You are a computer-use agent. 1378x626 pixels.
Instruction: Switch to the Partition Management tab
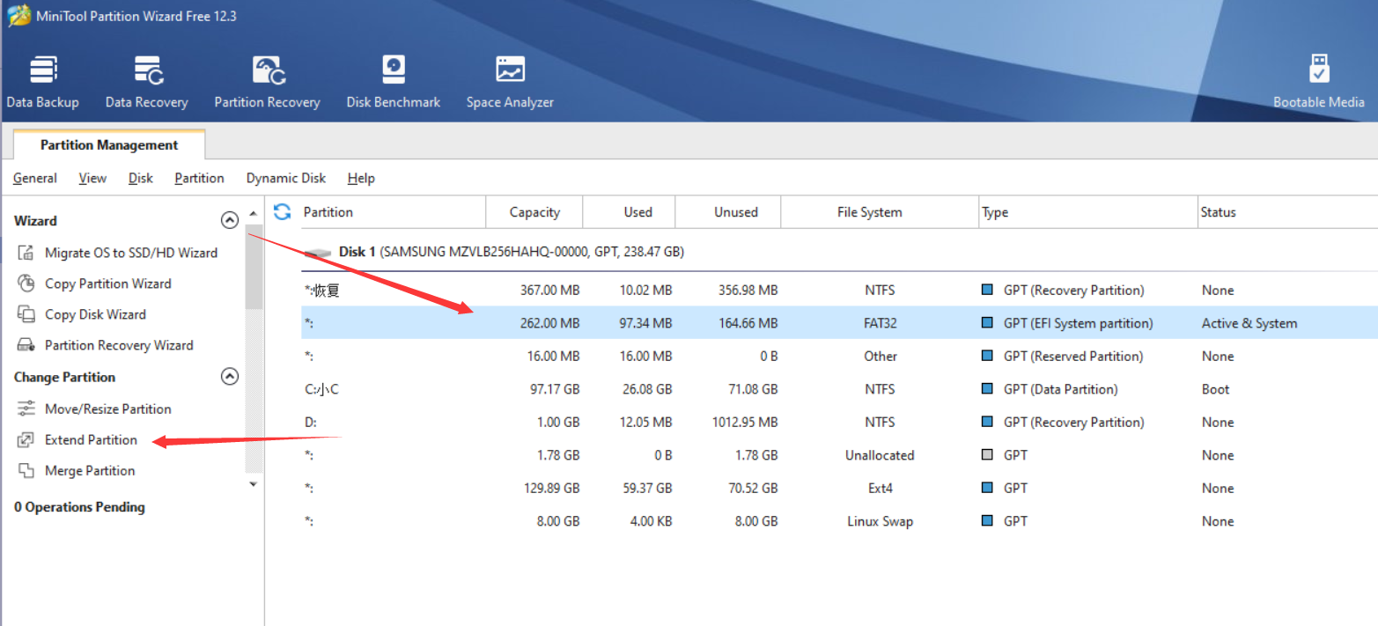[x=109, y=145]
